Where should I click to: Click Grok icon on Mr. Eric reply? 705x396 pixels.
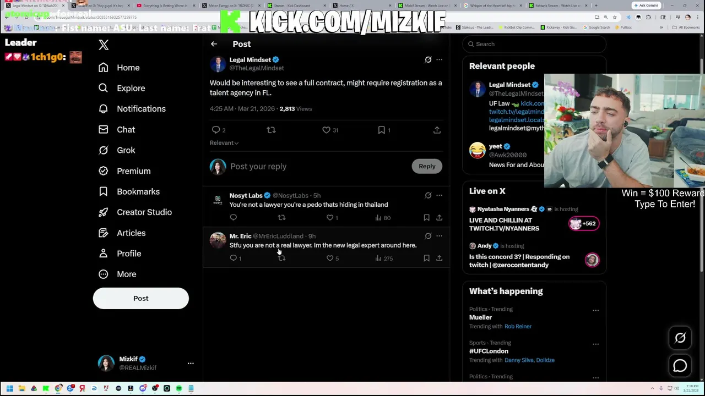[x=428, y=236]
